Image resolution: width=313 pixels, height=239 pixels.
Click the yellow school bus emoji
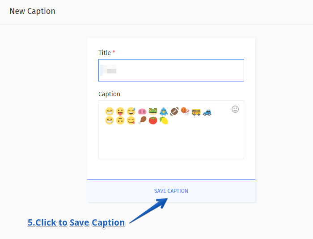coord(196,112)
